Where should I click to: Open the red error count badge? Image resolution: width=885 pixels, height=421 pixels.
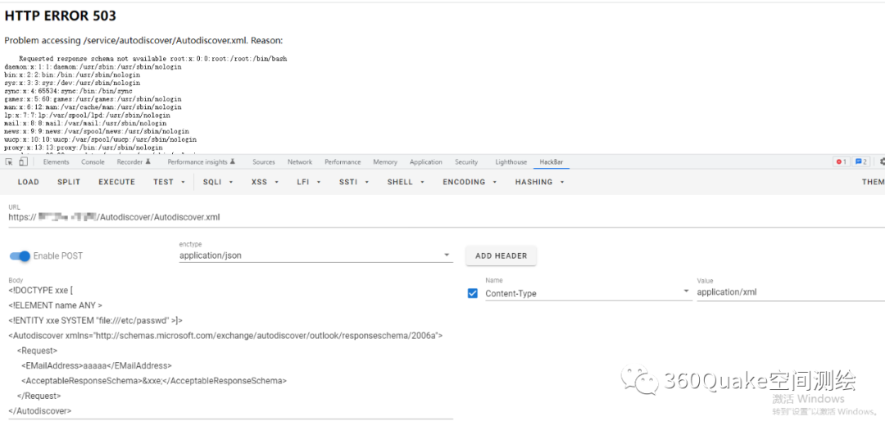pyautogui.click(x=841, y=162)
